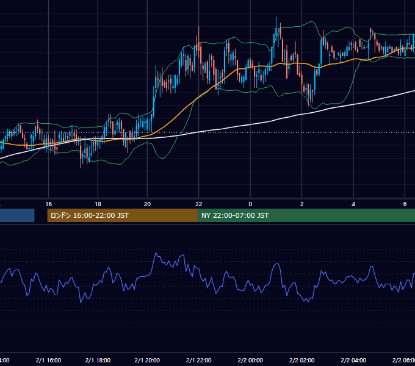Click the upper time axis label 18
This screenshot has height=366, width=415.
point(98,204)
